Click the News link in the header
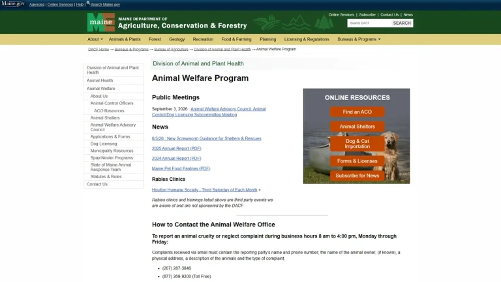 pyautogui.click(x=408, y=15)
